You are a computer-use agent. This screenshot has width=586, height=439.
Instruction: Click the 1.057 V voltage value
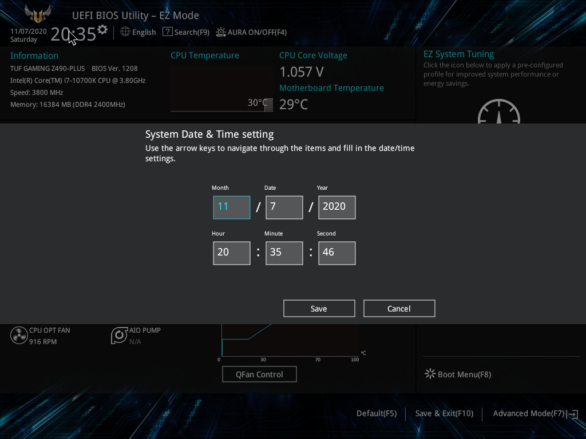tap(302, 71)
